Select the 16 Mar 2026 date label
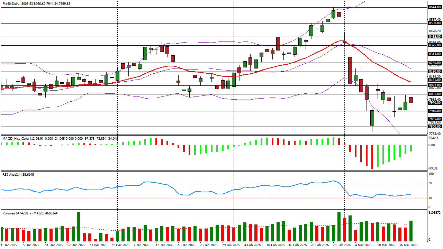This screenshot has height=249, width=443. 407,245
